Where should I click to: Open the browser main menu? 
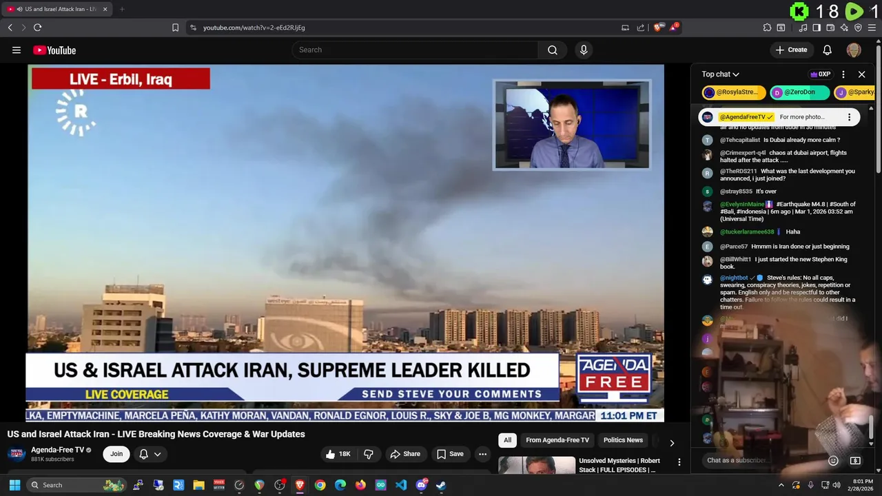(x=872, y=28)
